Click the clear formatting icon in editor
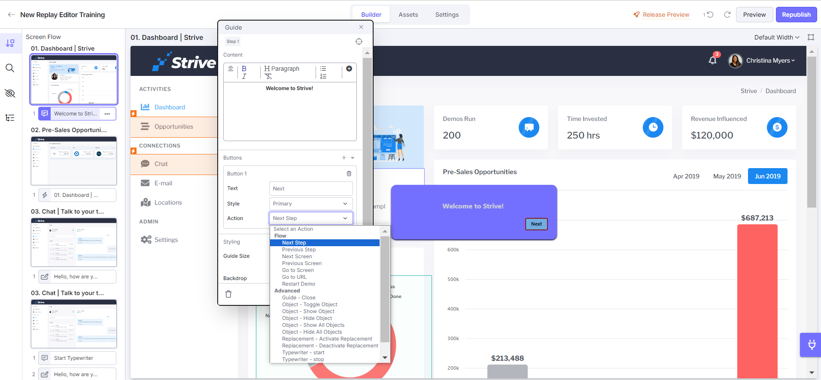821x380 pixels. (268, 76)
